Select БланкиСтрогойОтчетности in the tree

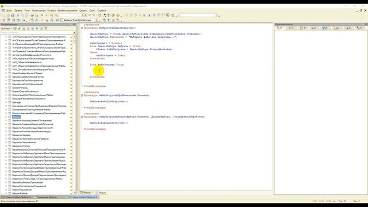[25, 91]
